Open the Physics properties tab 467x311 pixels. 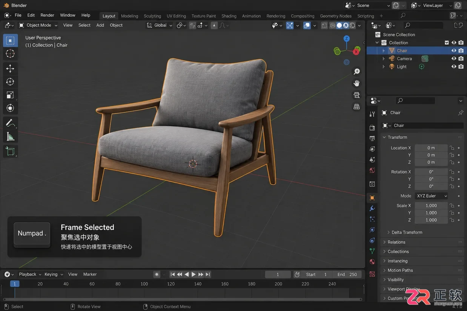click(372, 230)
